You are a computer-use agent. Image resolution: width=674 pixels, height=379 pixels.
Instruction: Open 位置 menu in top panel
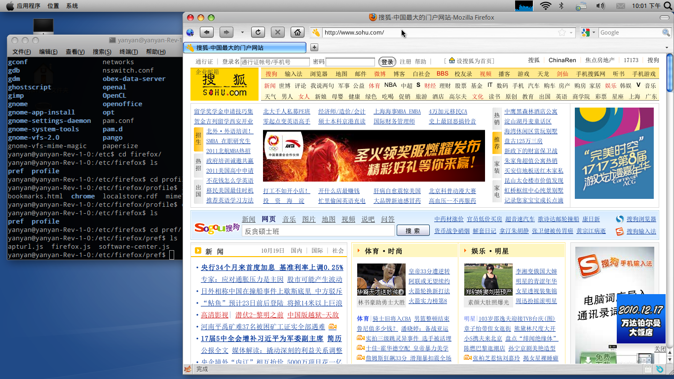[53, 6]
